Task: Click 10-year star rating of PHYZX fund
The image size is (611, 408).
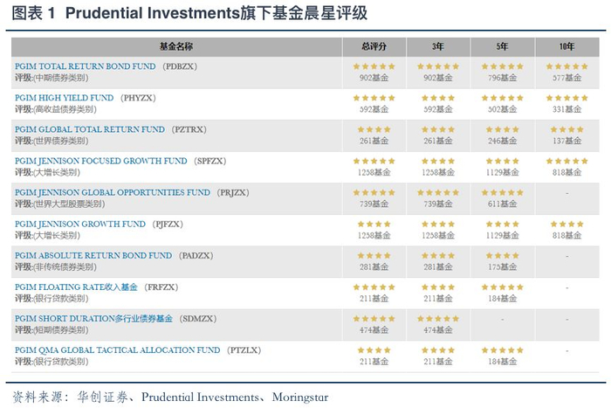Action: pos(566,98)
